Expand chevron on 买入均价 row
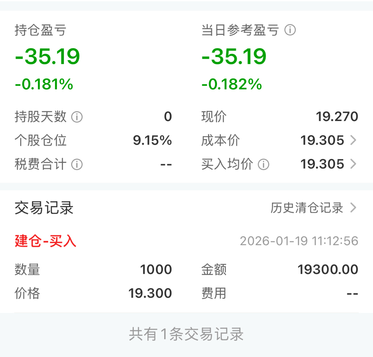The width and height of the screenshot is (373, 357). click(x=353, y=164)
